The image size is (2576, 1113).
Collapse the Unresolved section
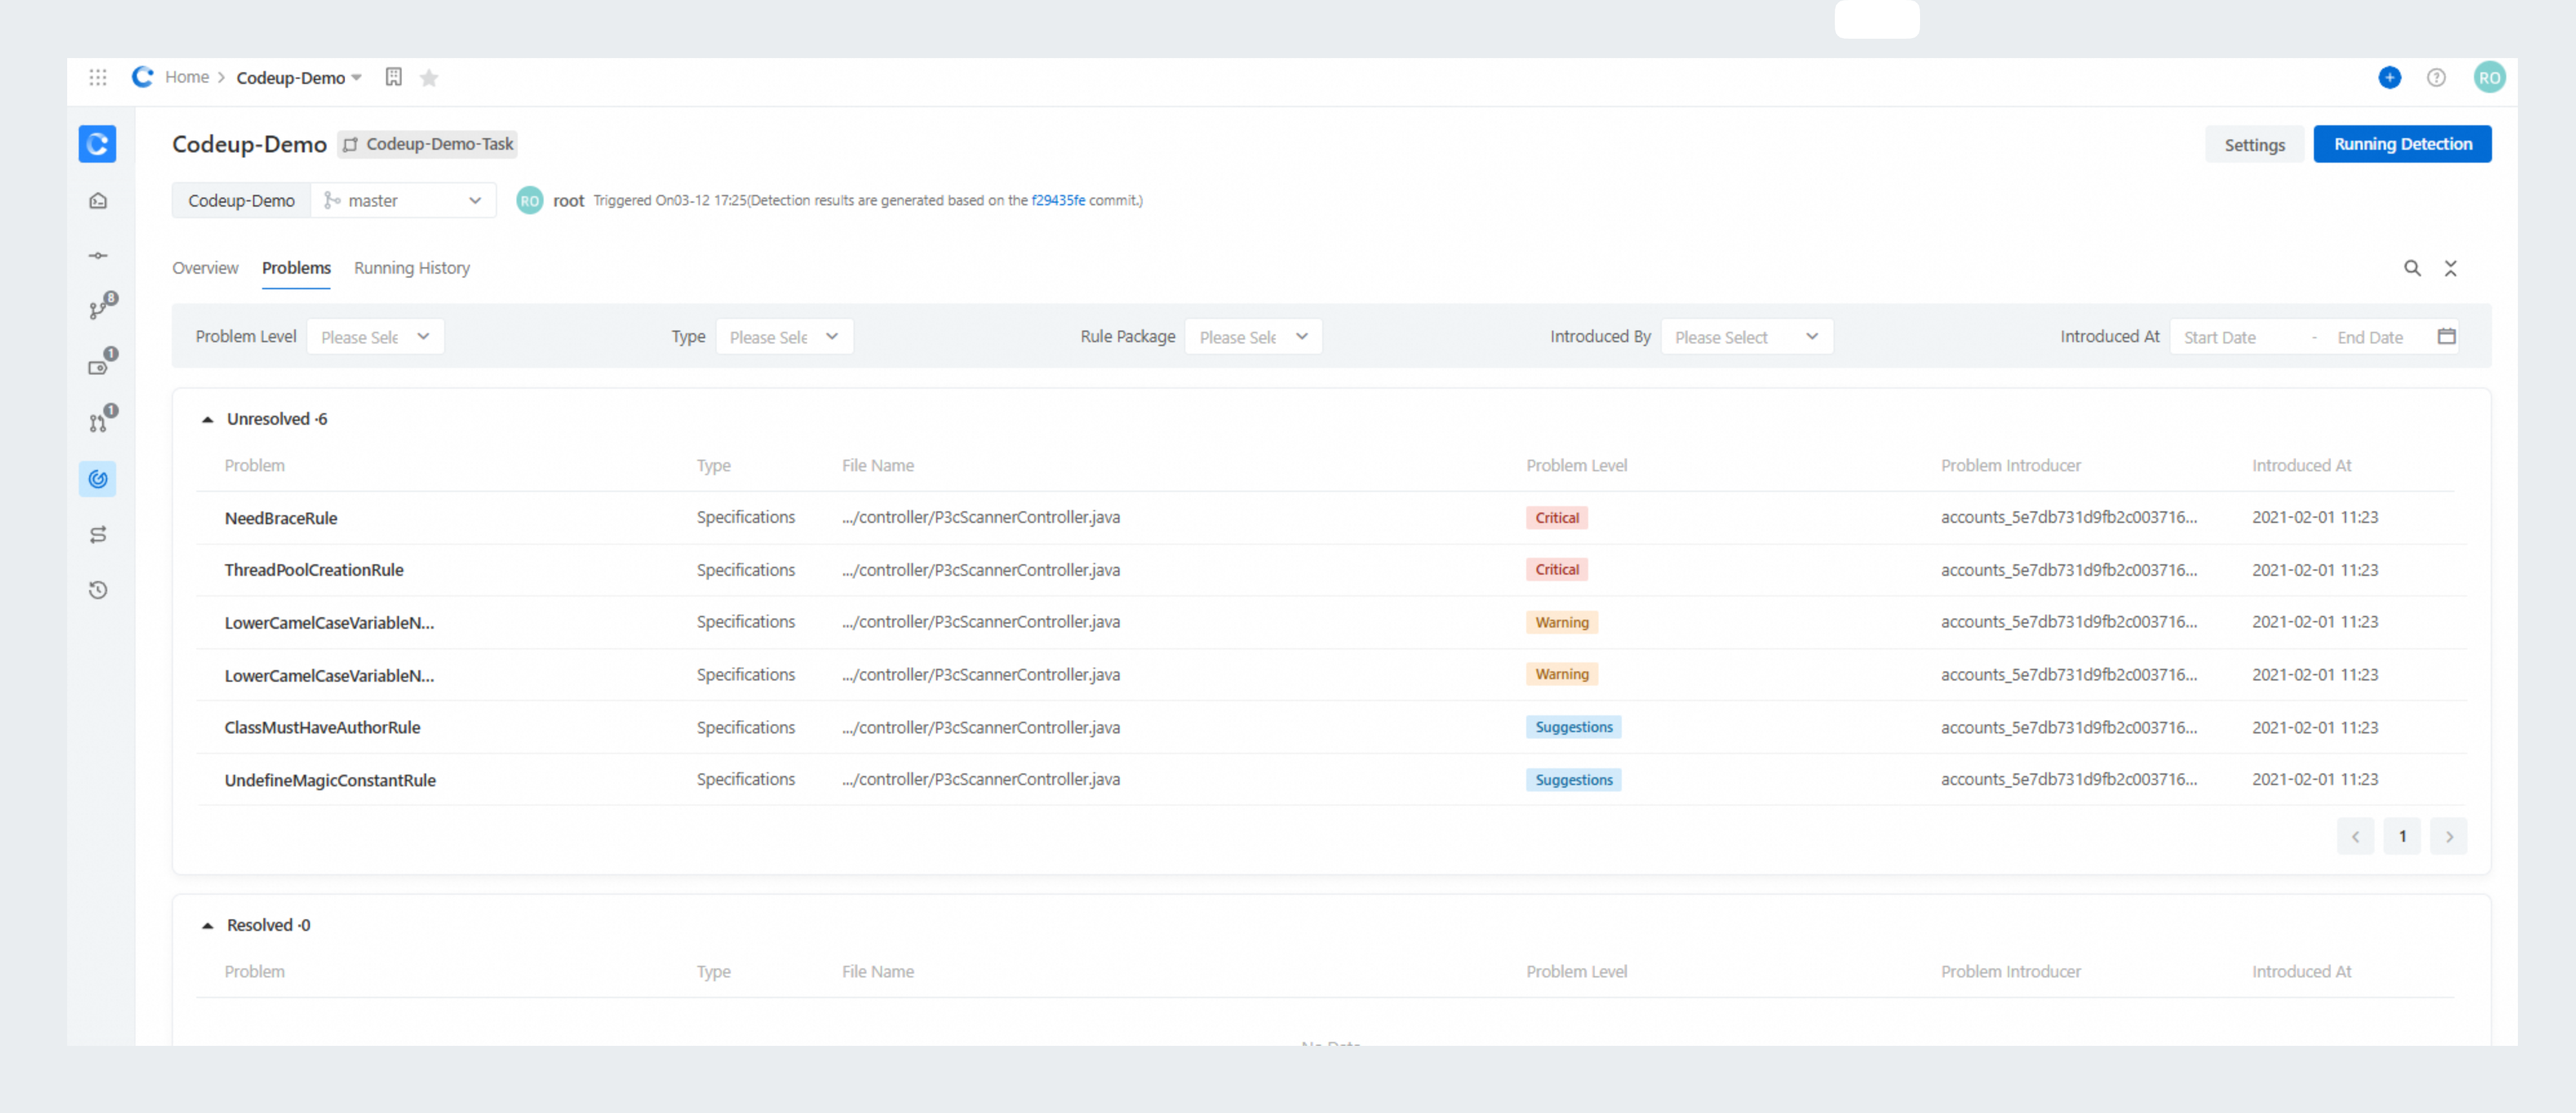coord(208,419)
